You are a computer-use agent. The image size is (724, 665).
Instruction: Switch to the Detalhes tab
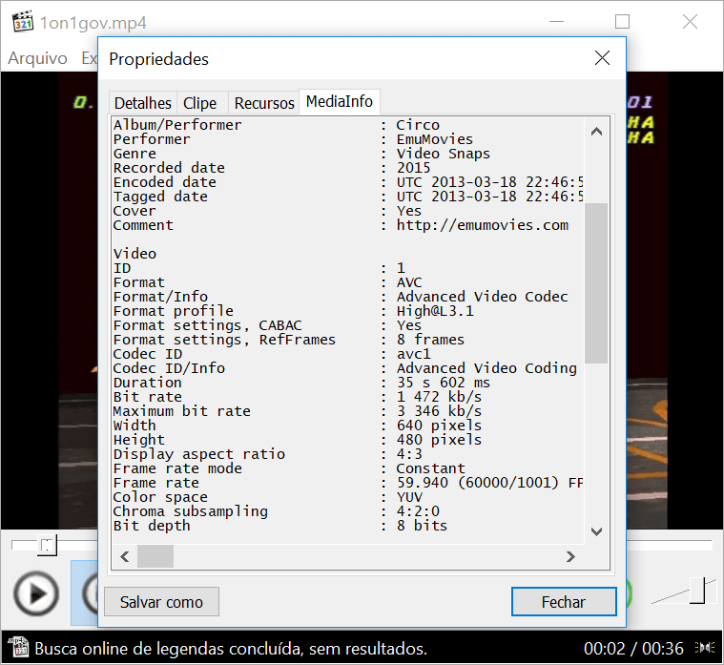143,103
